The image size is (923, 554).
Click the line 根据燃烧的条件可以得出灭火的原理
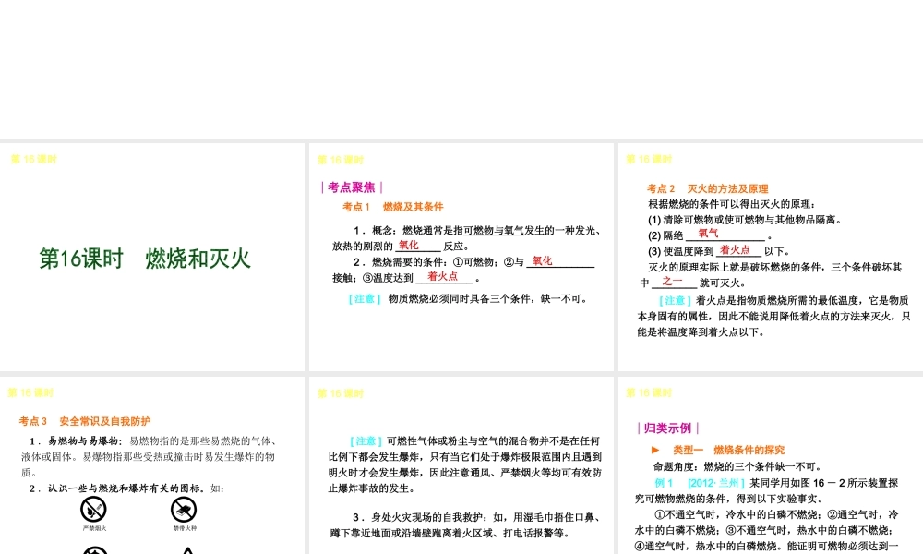click(732, 204)
